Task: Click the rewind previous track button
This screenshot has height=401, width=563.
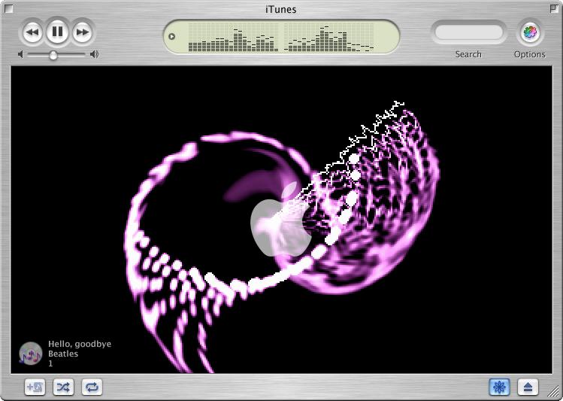Action: pyautogui.click(x=32, y=32)
